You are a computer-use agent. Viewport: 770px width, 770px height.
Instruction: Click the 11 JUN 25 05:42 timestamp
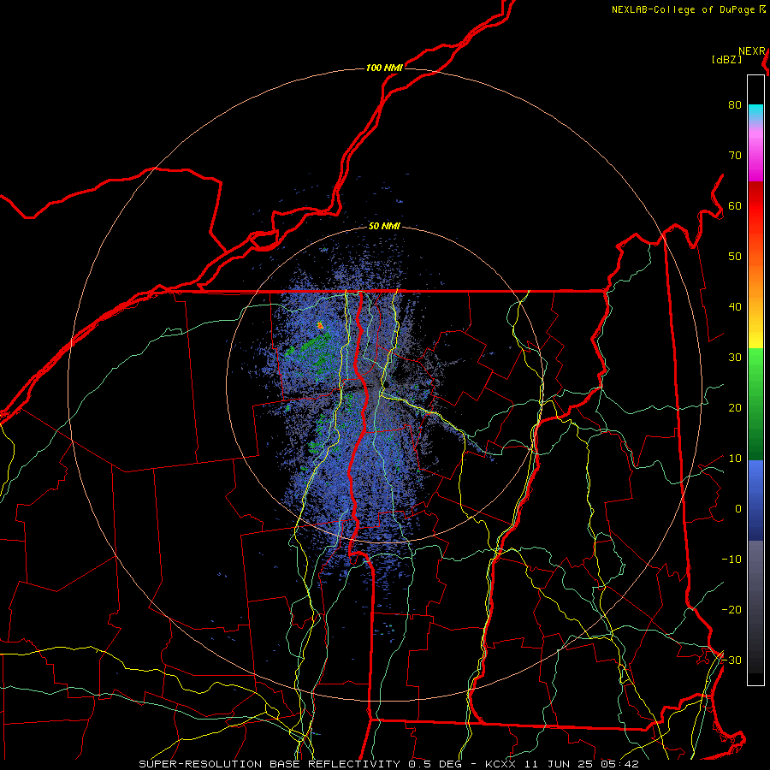click(581, 764)
